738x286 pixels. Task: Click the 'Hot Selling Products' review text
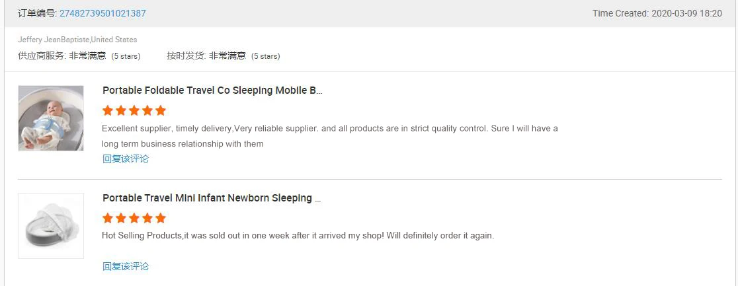[x=298, y=235]
